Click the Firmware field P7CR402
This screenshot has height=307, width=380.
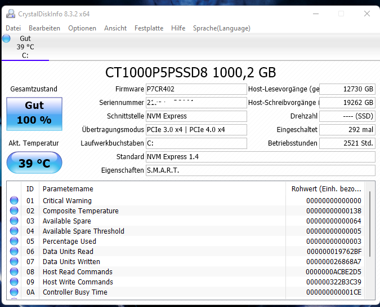pyautogui.click(x=196, y=89)
